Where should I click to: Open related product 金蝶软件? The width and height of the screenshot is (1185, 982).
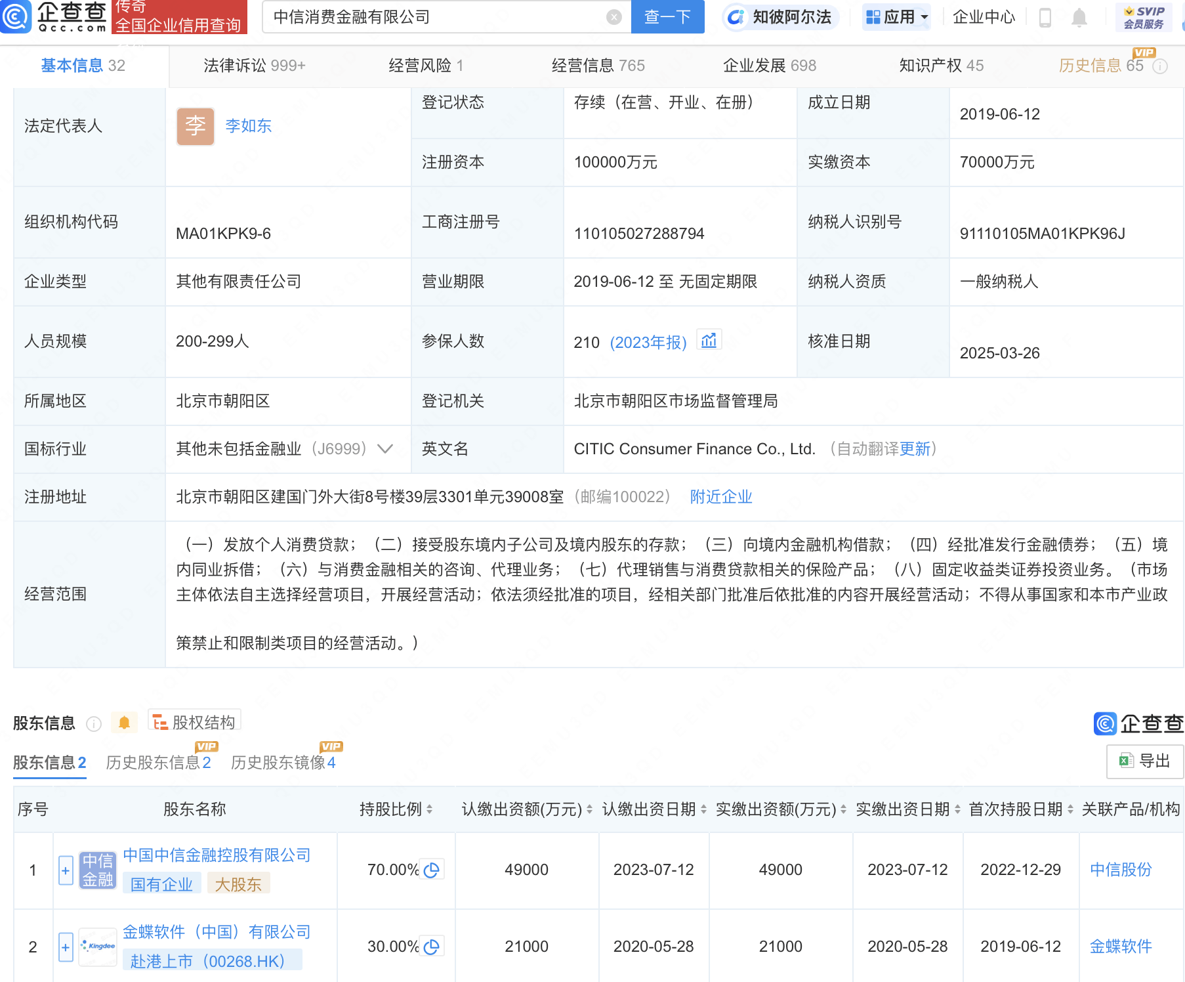tap(1121, 947)
